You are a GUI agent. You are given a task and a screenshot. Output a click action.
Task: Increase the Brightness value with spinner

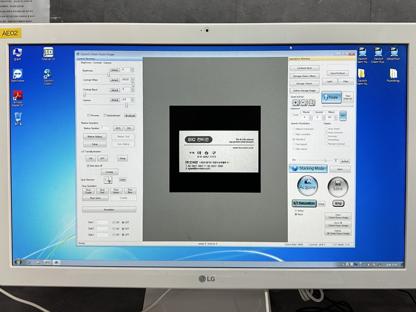[x=132, y=69]
